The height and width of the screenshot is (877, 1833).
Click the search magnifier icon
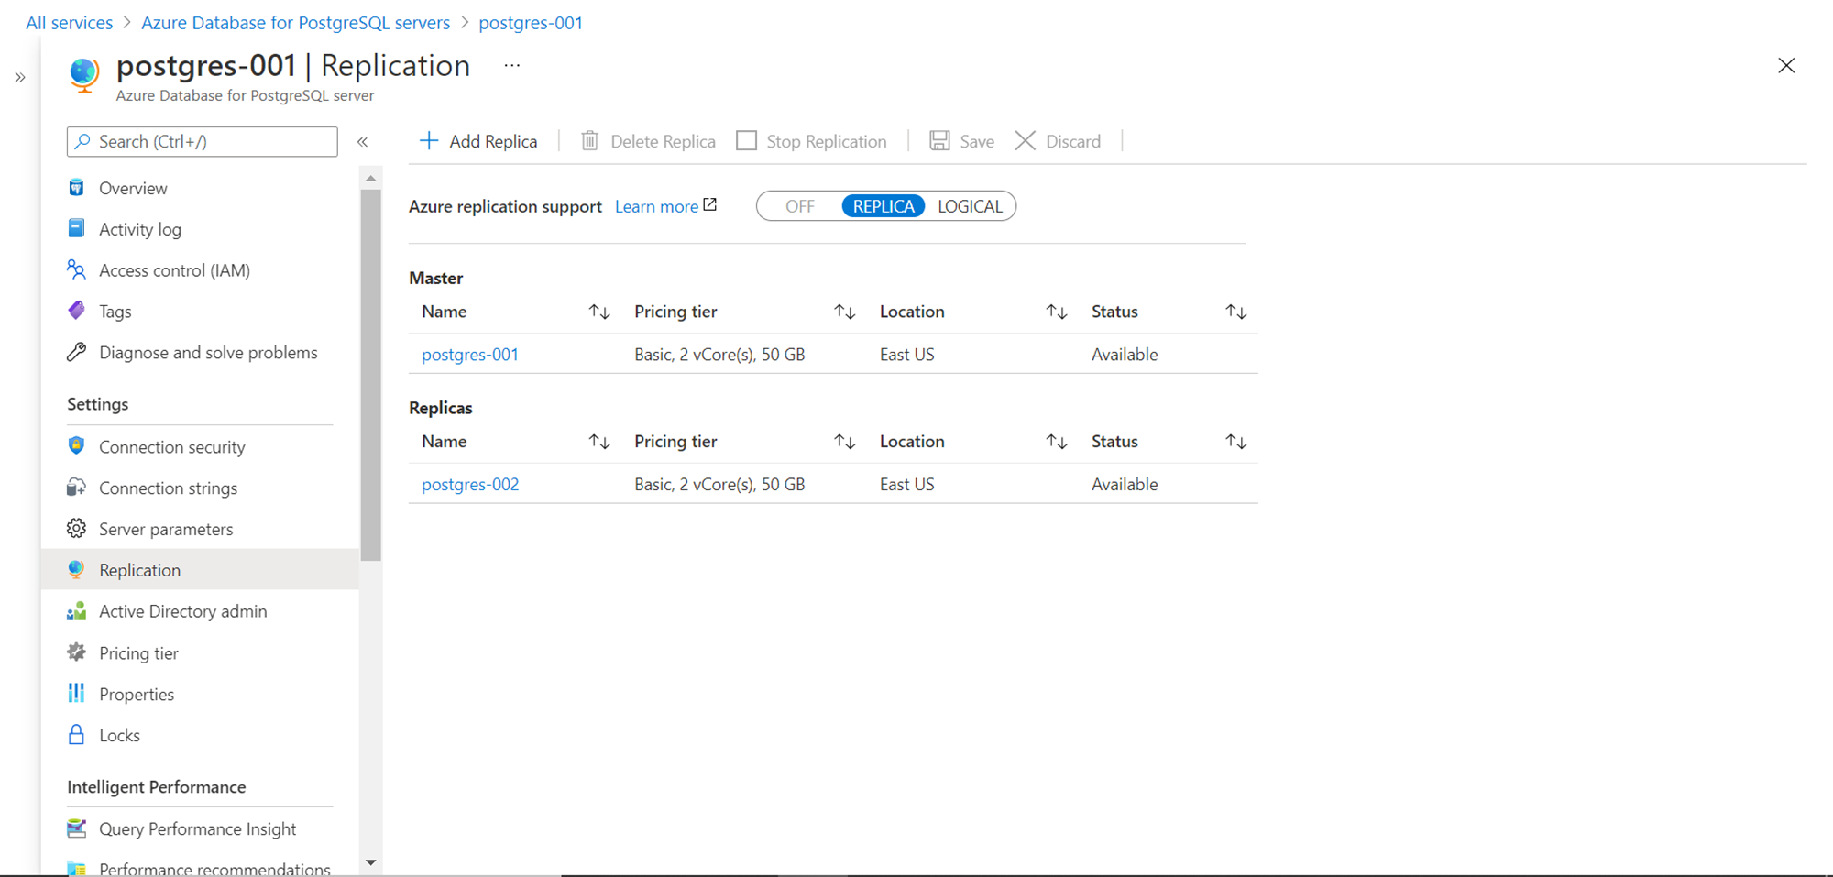coord(82,141)
